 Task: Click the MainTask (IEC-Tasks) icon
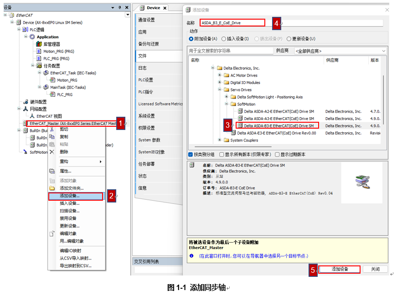coord(46,87)
